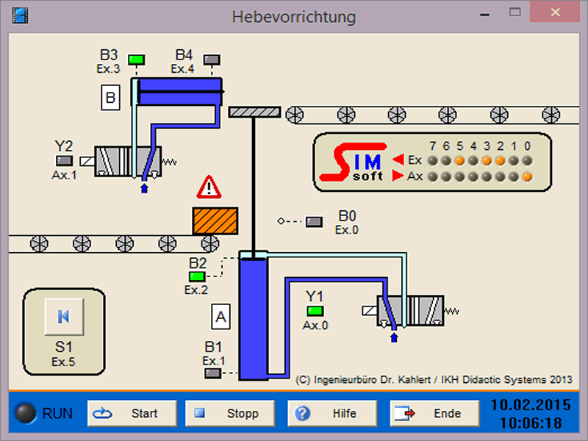Toggle the B2 sensor indicator
The width and height of the screenshot is (588, 441).
point(197,276)
